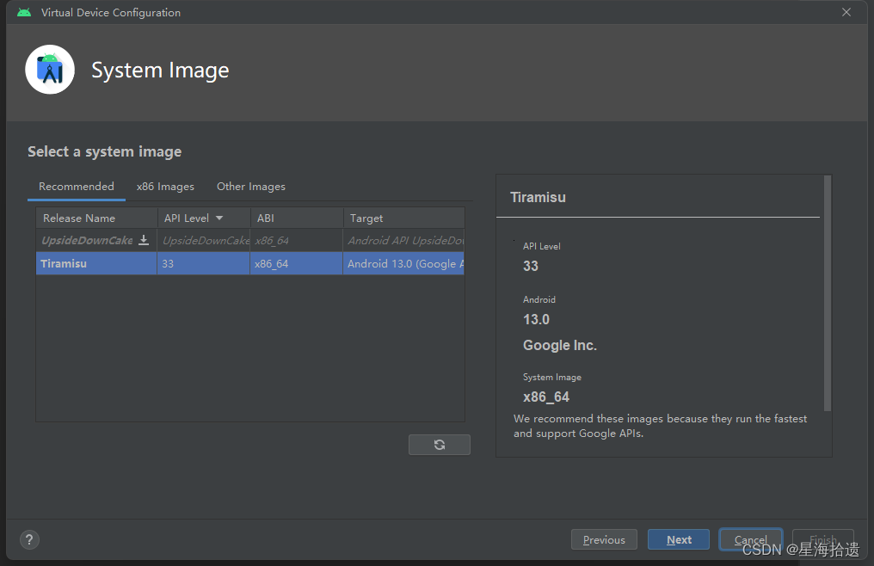
Task: Click the ABI column header
Action: pyautogui.click(x=297, y=218)
